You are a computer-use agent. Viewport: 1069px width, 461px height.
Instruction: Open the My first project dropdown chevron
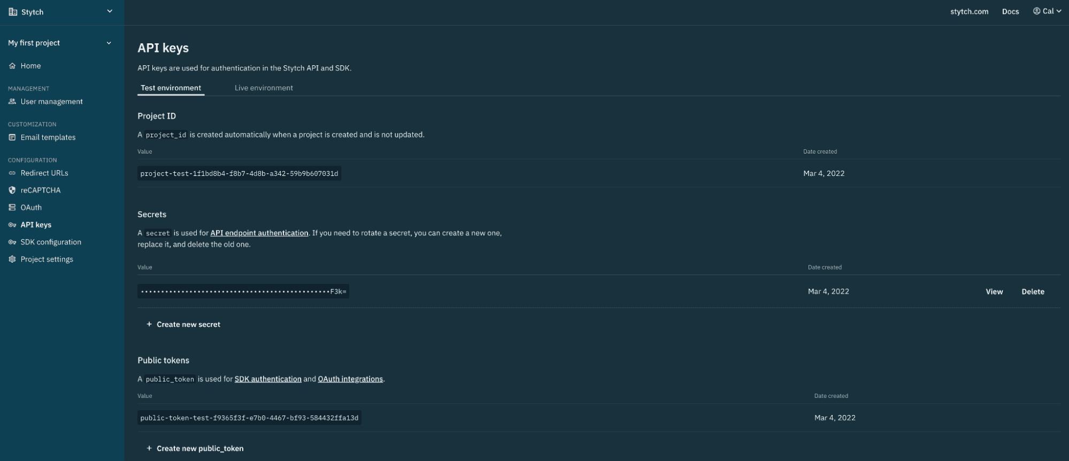[109, 43]
